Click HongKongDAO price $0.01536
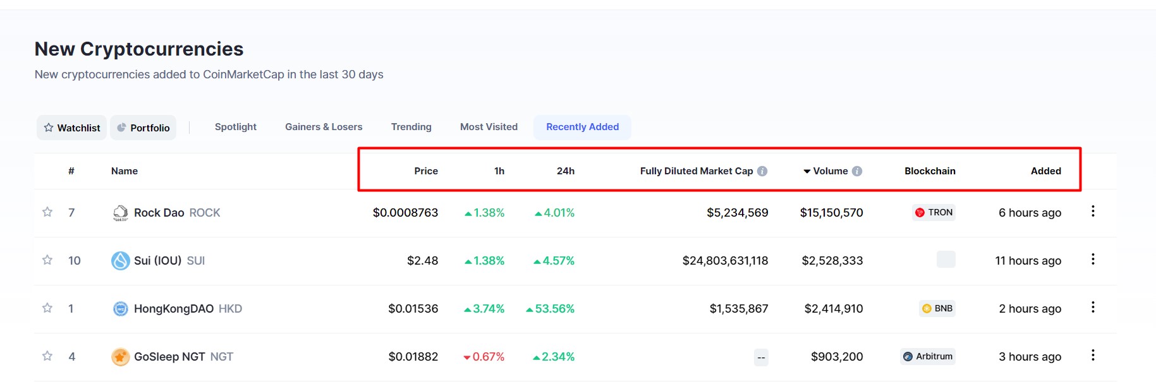1156x384 pixels. pos(413,309)
